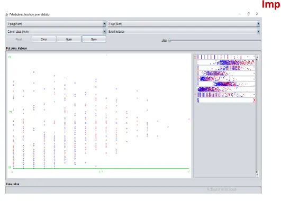Click the "Plot: pima_diabetes" label
Screen dimensions: 281x201
point(16,48)
